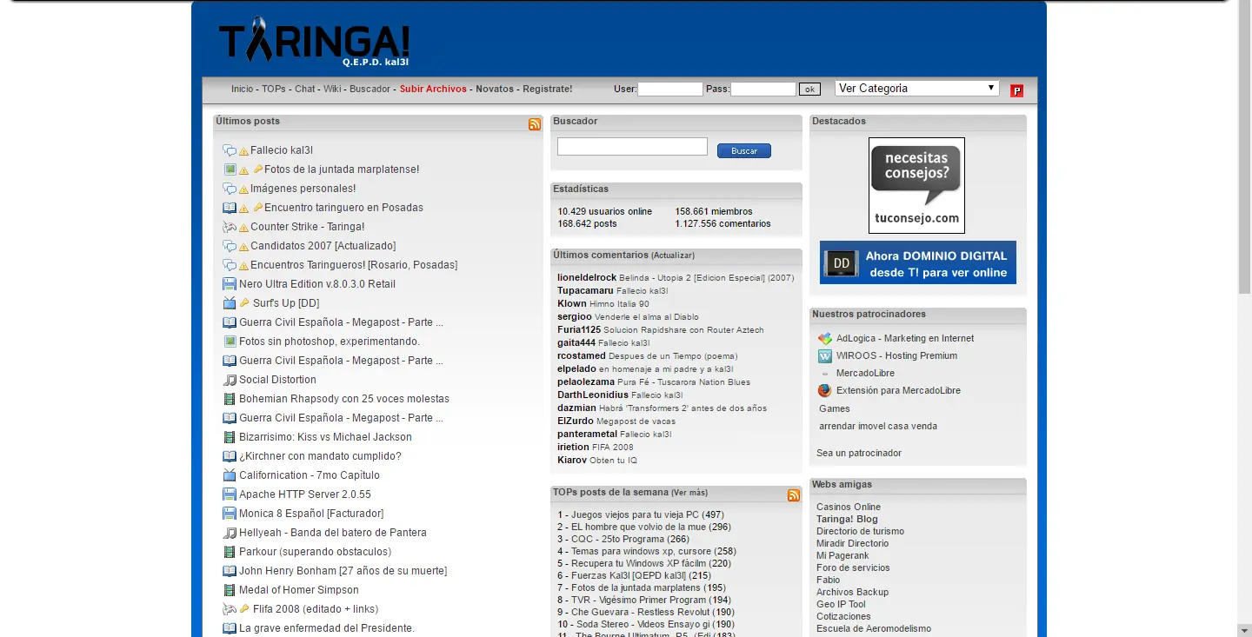Open the Geo IP Tool link
Image resolution: width=1252 pixels, height=637 pixels.
(841, 605)
